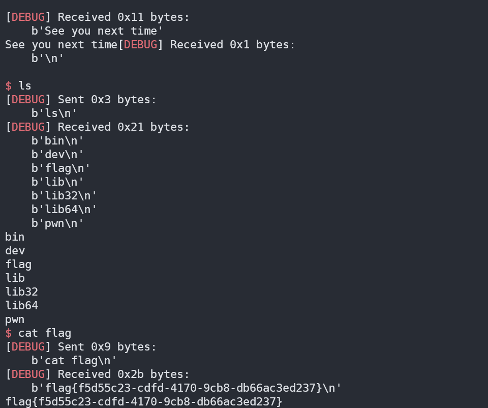Click the b'pwn\n' byte string

[x=57, y=223]
